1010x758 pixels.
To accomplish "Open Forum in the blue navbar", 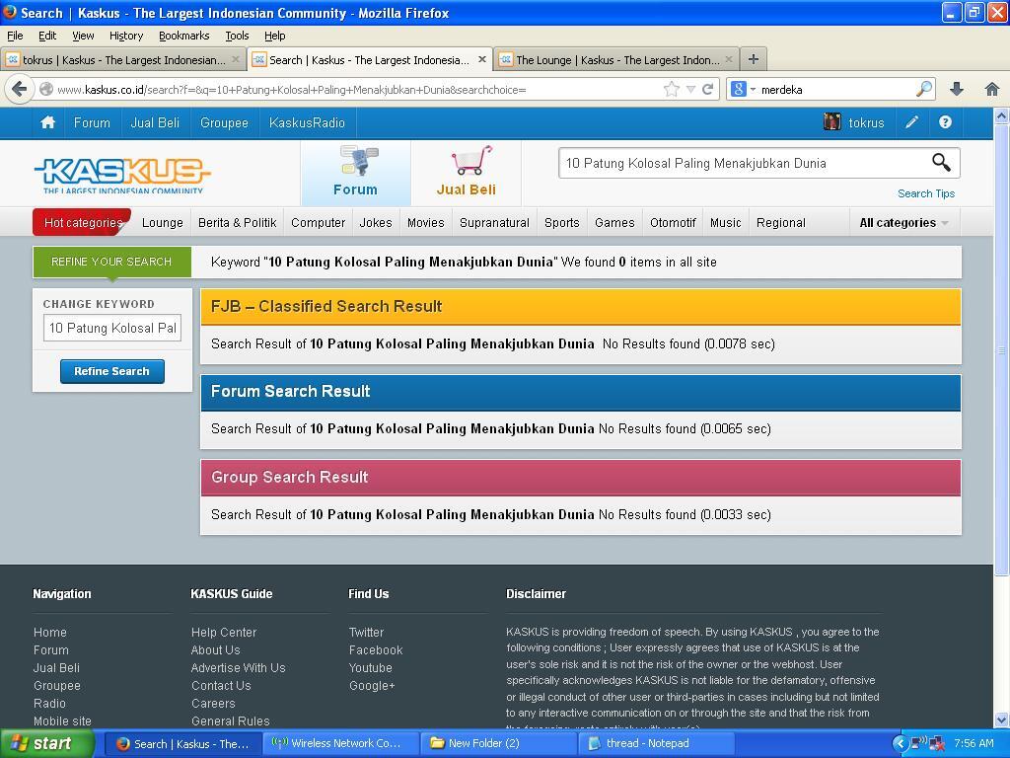I will click(x=92, y=122).
